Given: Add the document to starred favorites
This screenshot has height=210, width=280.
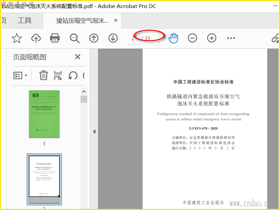Looking at the screenshot, I should (x=17, y=38).
